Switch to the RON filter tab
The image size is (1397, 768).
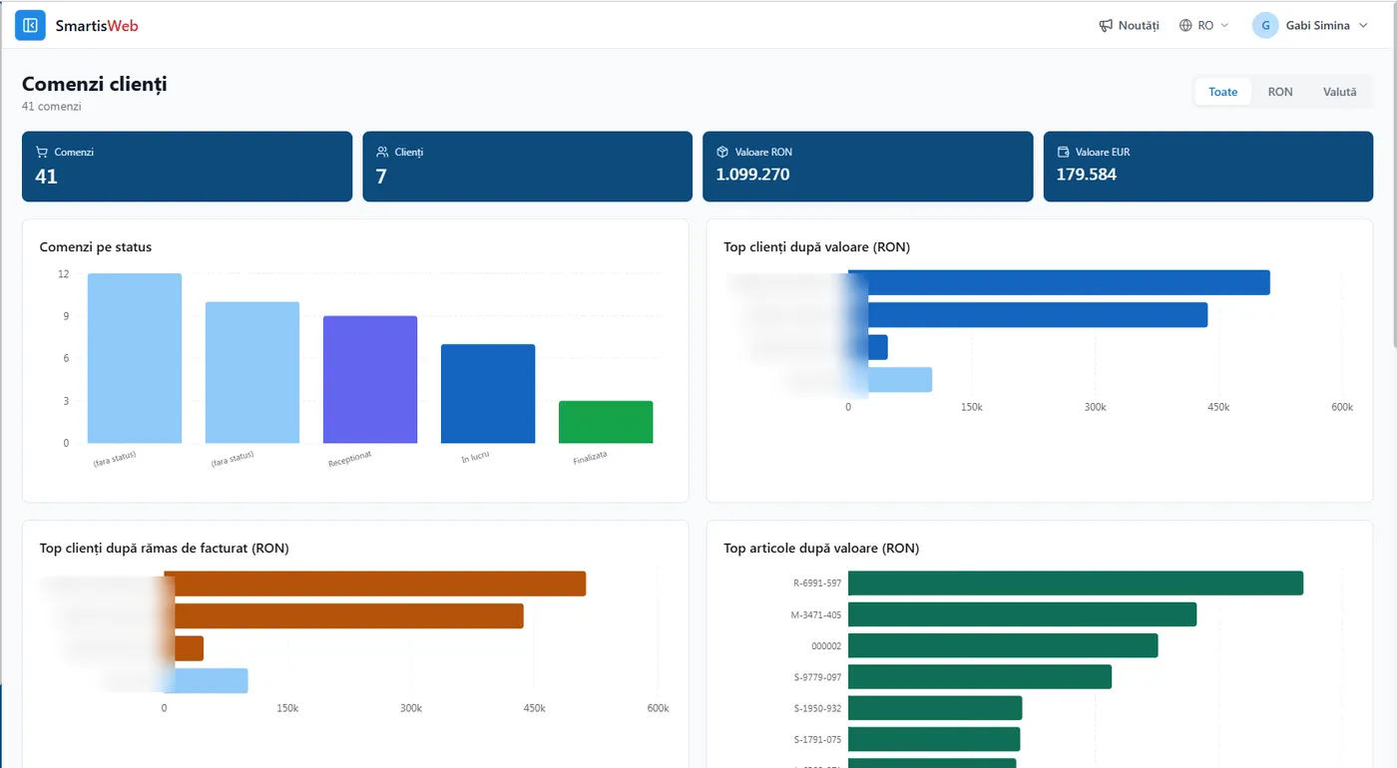coord(1280,92)
